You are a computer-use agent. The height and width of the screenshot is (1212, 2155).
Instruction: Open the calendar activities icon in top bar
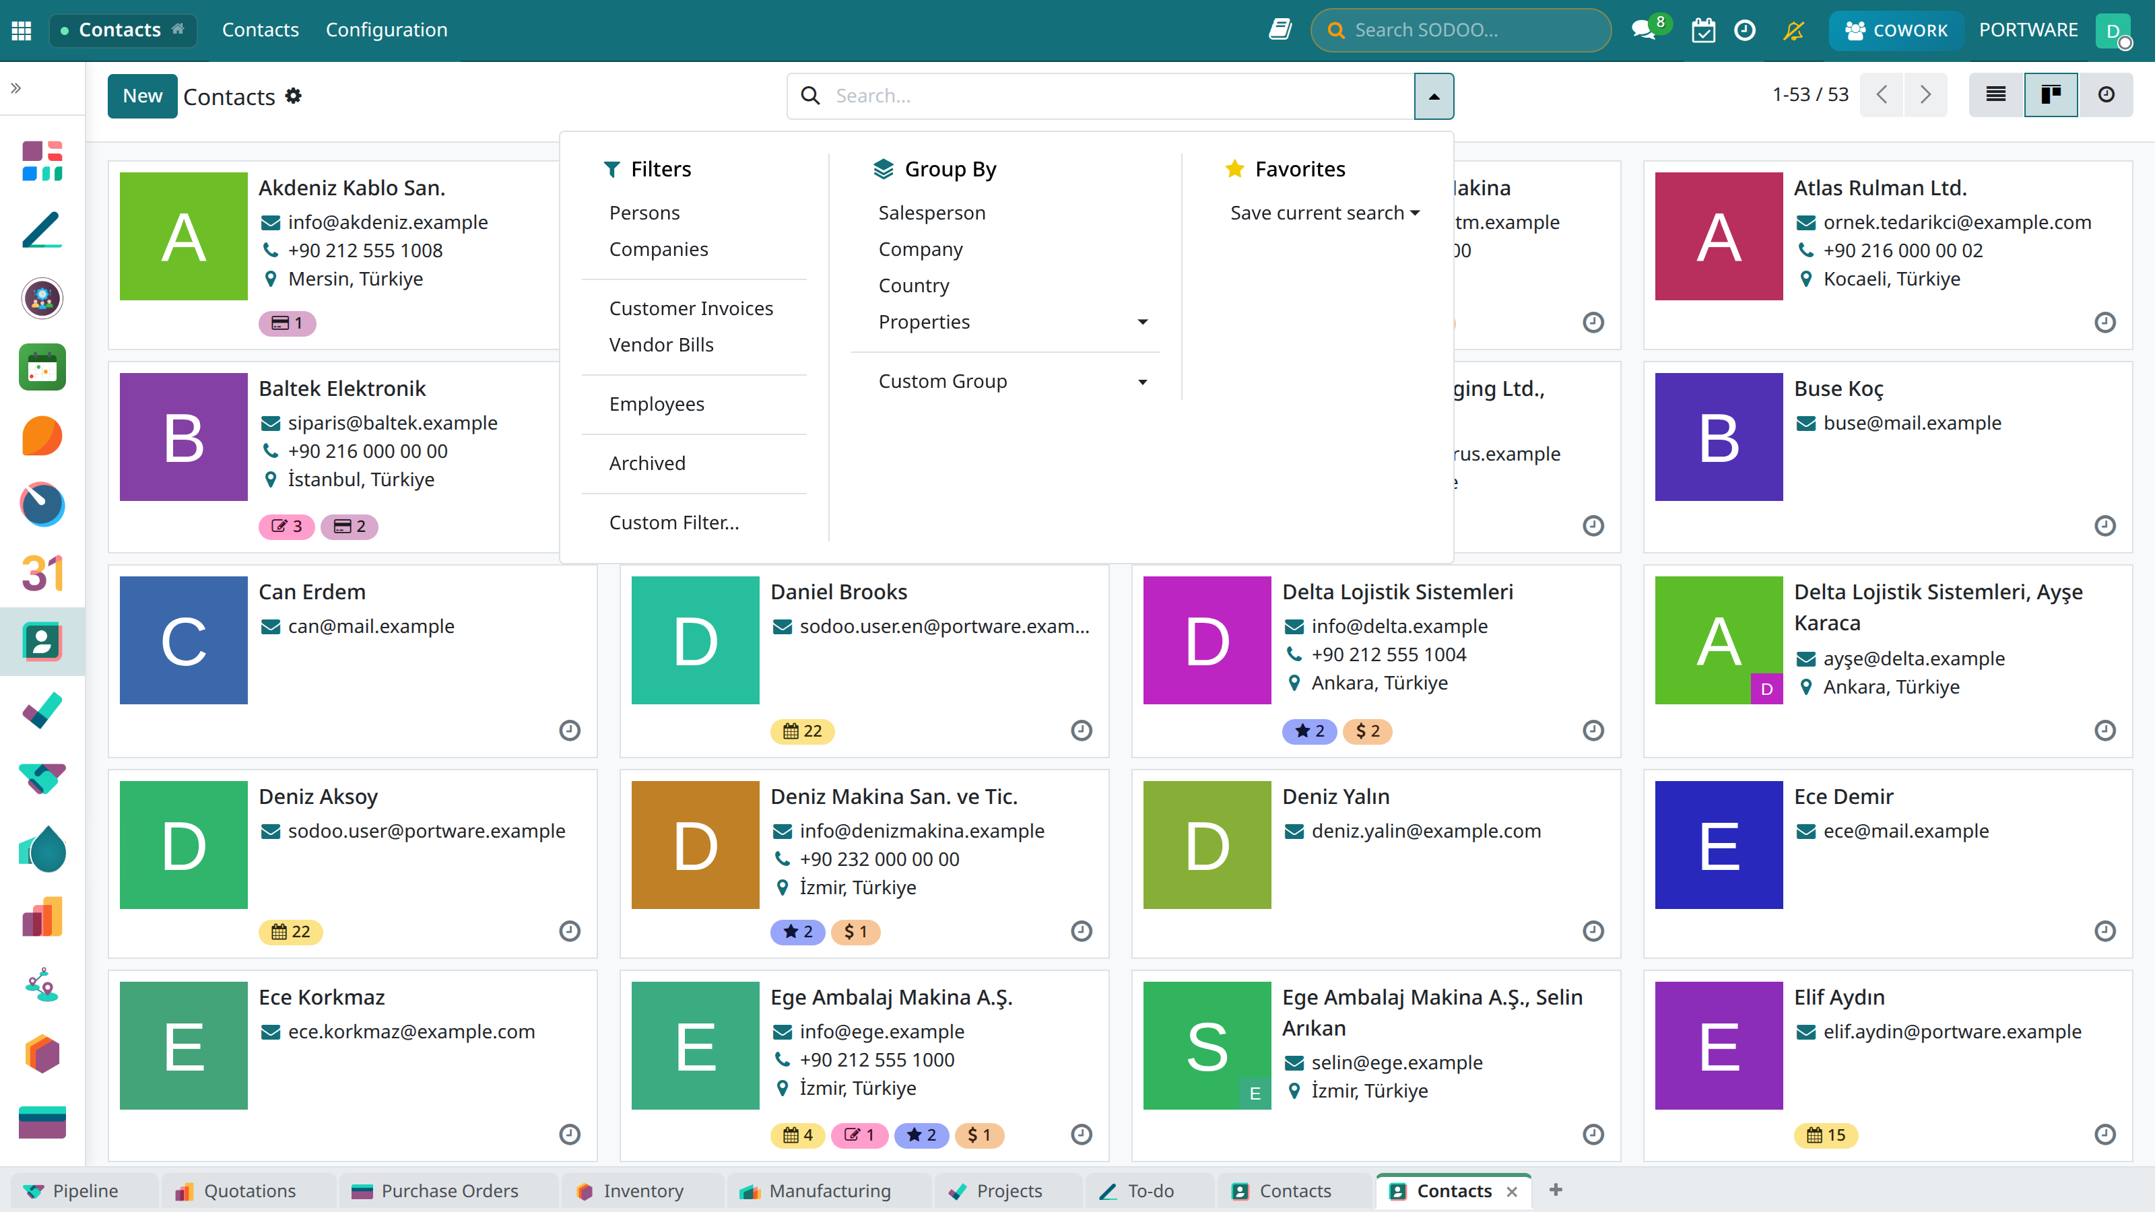click(x=1703, y=30)
